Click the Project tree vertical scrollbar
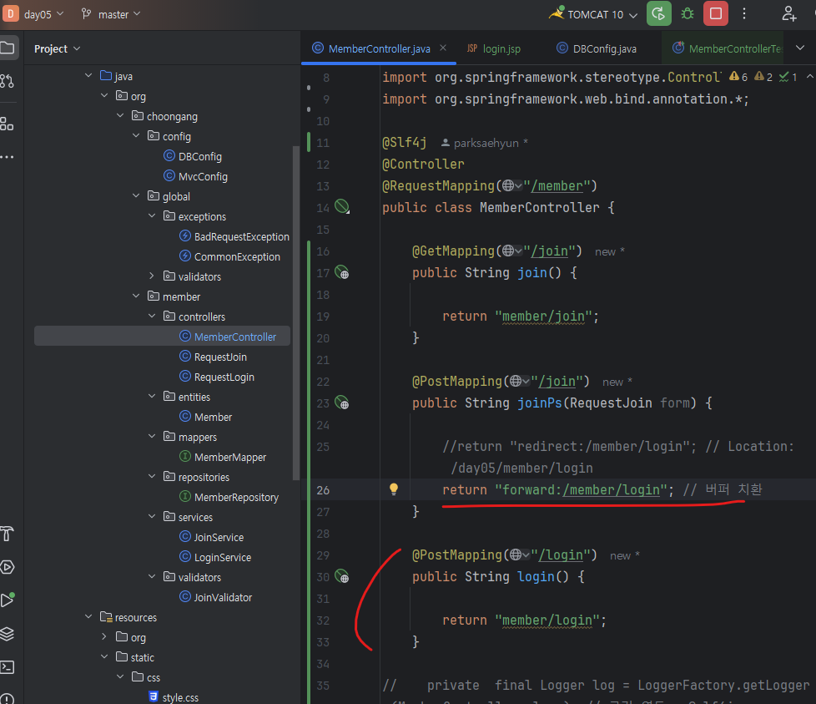The width and height of the screenshot is (816, 704). tap(296, 312)
